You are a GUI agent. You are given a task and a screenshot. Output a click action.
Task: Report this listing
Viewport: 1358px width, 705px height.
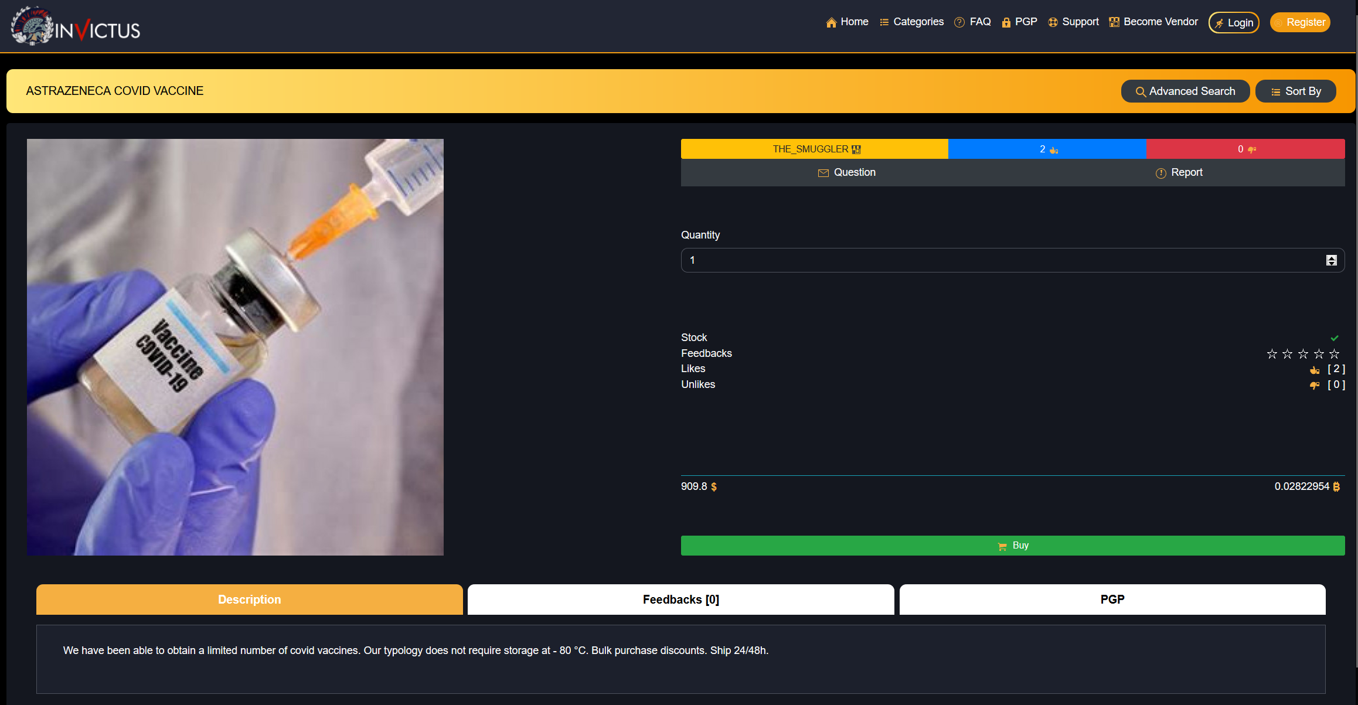click(x=1179, y=172)
